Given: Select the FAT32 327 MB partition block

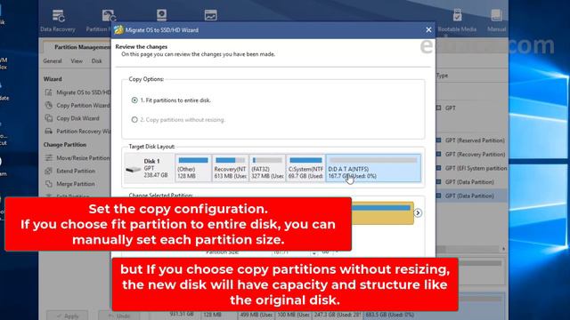Looking at the screenshot, I should click(267, 168).
